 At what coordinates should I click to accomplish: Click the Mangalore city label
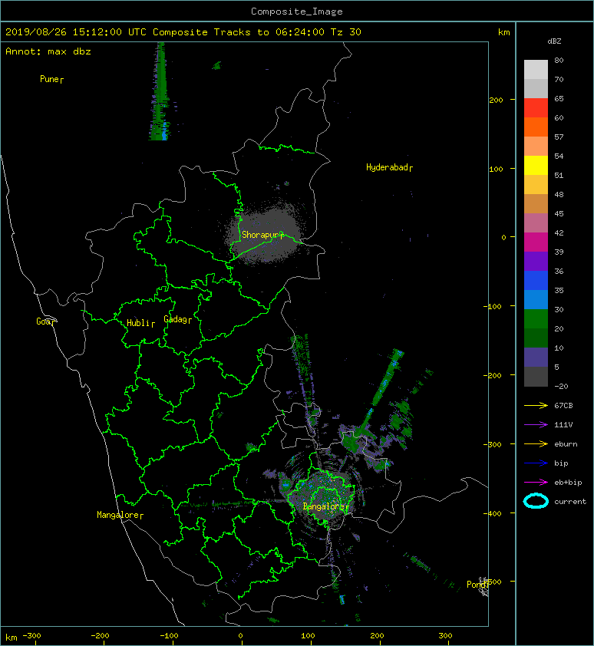(x=120, y=515)
